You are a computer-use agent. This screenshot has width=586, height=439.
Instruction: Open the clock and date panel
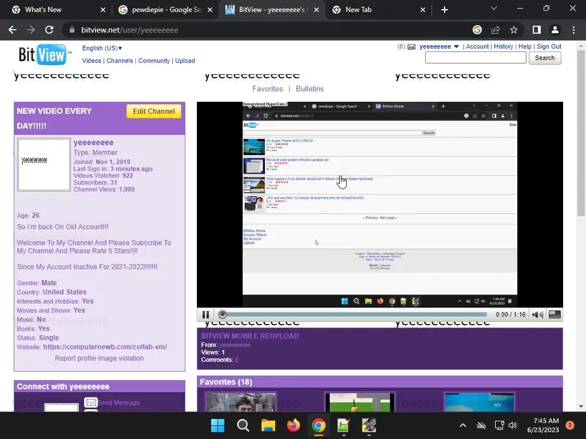click(543, 425)
